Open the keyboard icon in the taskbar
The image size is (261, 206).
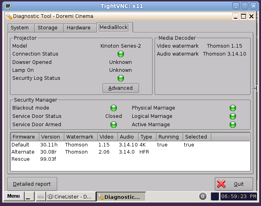[41, 196]
